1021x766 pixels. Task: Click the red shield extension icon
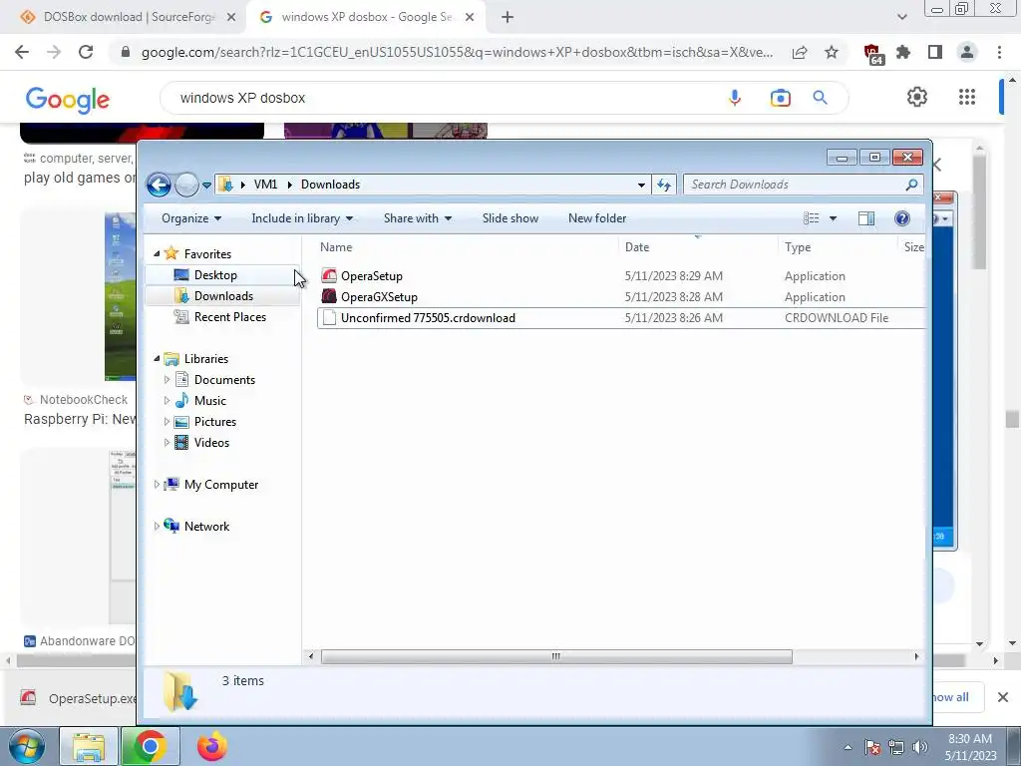tap(872, 54)
